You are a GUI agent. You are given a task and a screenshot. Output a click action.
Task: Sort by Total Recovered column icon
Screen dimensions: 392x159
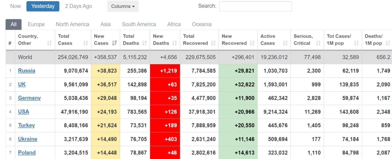tap(213, 43)
